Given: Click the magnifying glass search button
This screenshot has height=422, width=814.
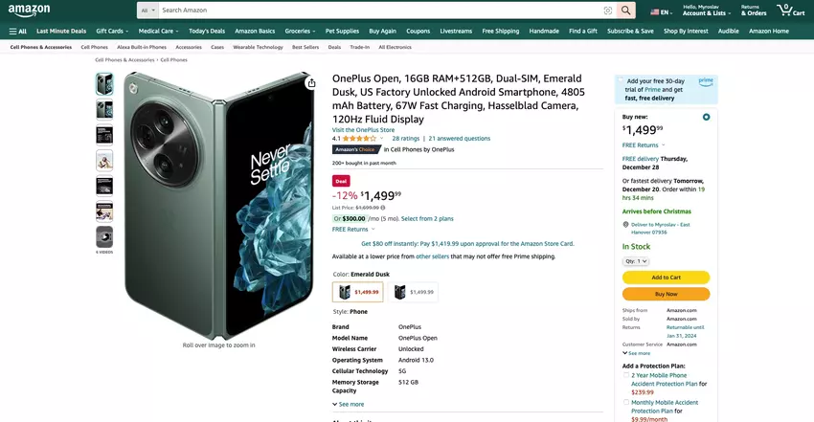Looking at the screenshot, I should (626, 11).
